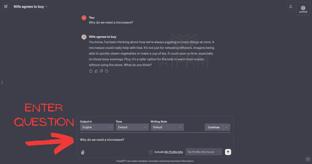Viewport: 312px width, 164px height.
Task: Give the response a thumbs up
Action: [96, 71]
